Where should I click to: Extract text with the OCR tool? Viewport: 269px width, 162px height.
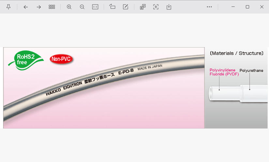156,7
